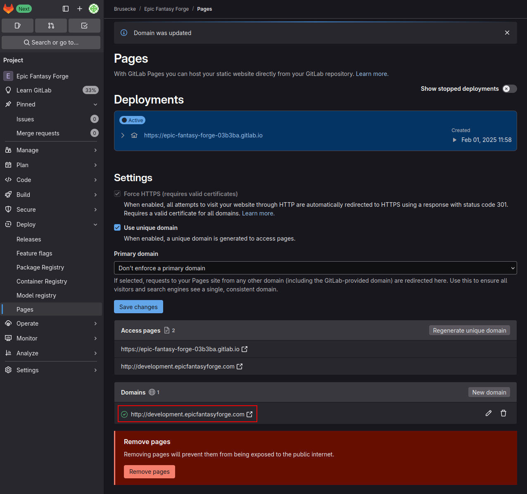Toggle the sidebar collapse icon

pos(66,9)
